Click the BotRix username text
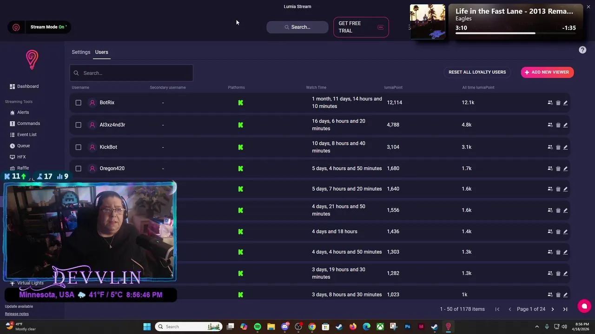Screen dimensions: 595x334 [107, 103]
